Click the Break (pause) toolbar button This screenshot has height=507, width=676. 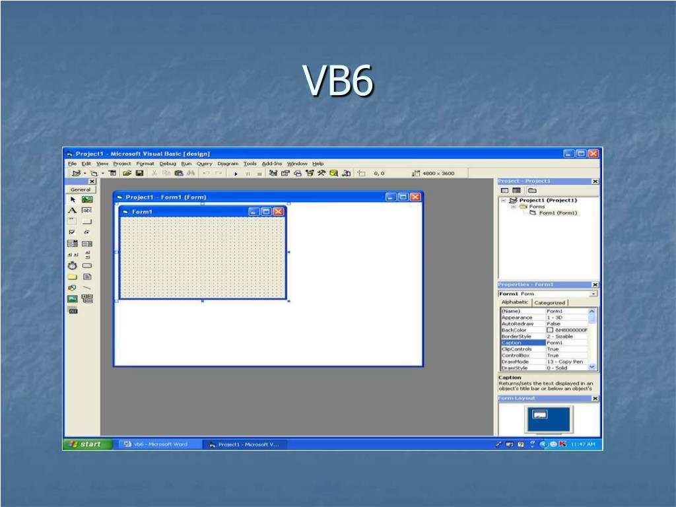pos(248,174)
